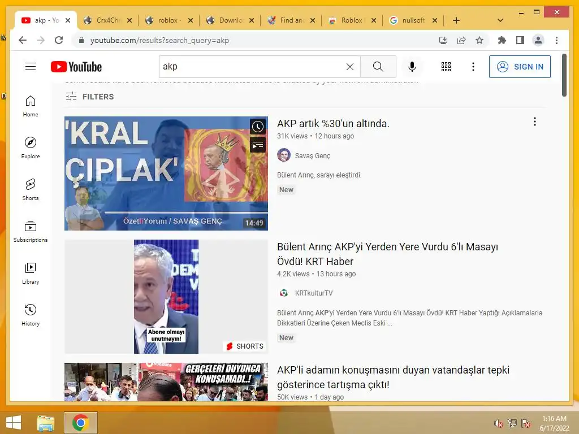
Task: Visit the KRTkulturTV channel name
Action: click(313, 293)
